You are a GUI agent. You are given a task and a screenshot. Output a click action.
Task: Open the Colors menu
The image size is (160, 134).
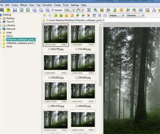(15, 5)
